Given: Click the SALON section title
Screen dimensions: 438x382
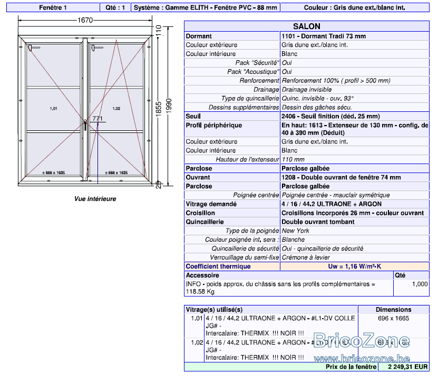Looking at the screenshot, I should click(x=306, y=26).
